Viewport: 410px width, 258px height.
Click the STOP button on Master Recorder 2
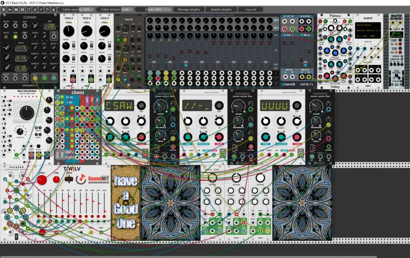click(400, 48)
